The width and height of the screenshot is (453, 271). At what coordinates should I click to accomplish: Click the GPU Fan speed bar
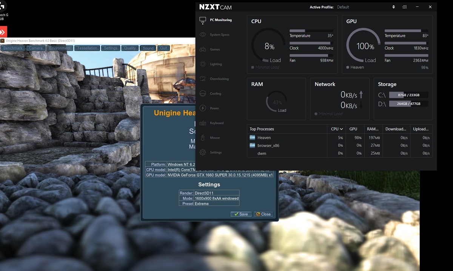pyautogui.click(x=407, y=56)
